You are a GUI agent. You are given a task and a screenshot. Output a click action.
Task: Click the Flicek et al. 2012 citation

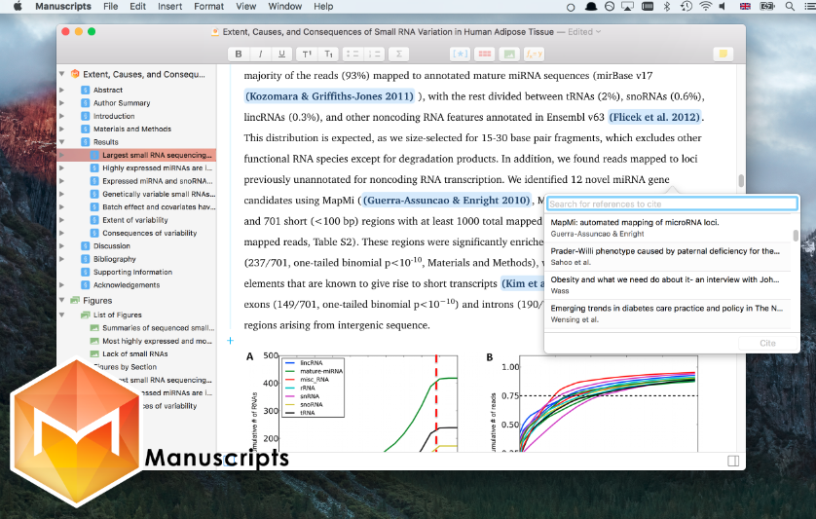[x=654, y=117]
